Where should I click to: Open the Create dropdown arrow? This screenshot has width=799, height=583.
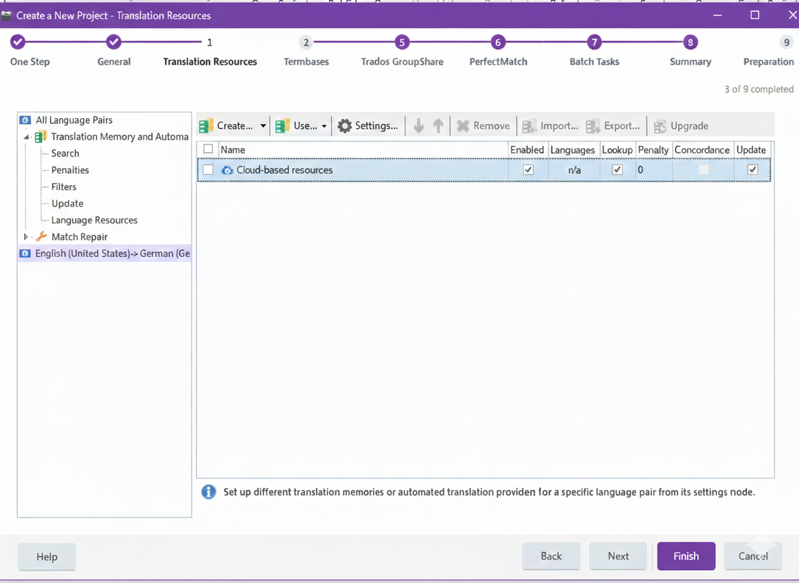[x=263, y=126]
